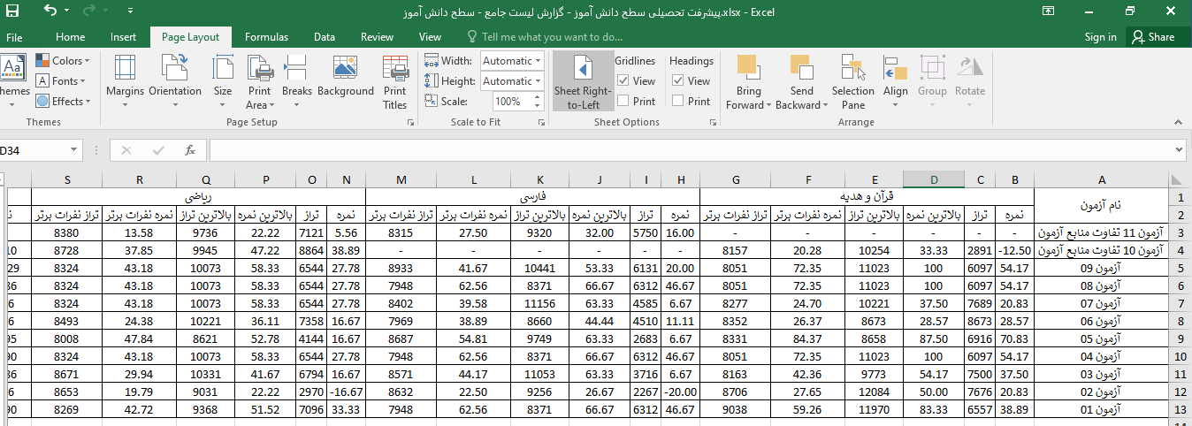Open Page Setup dialog launcher
Viewport: 1192px width, 426px height.
tap(410, 122)
